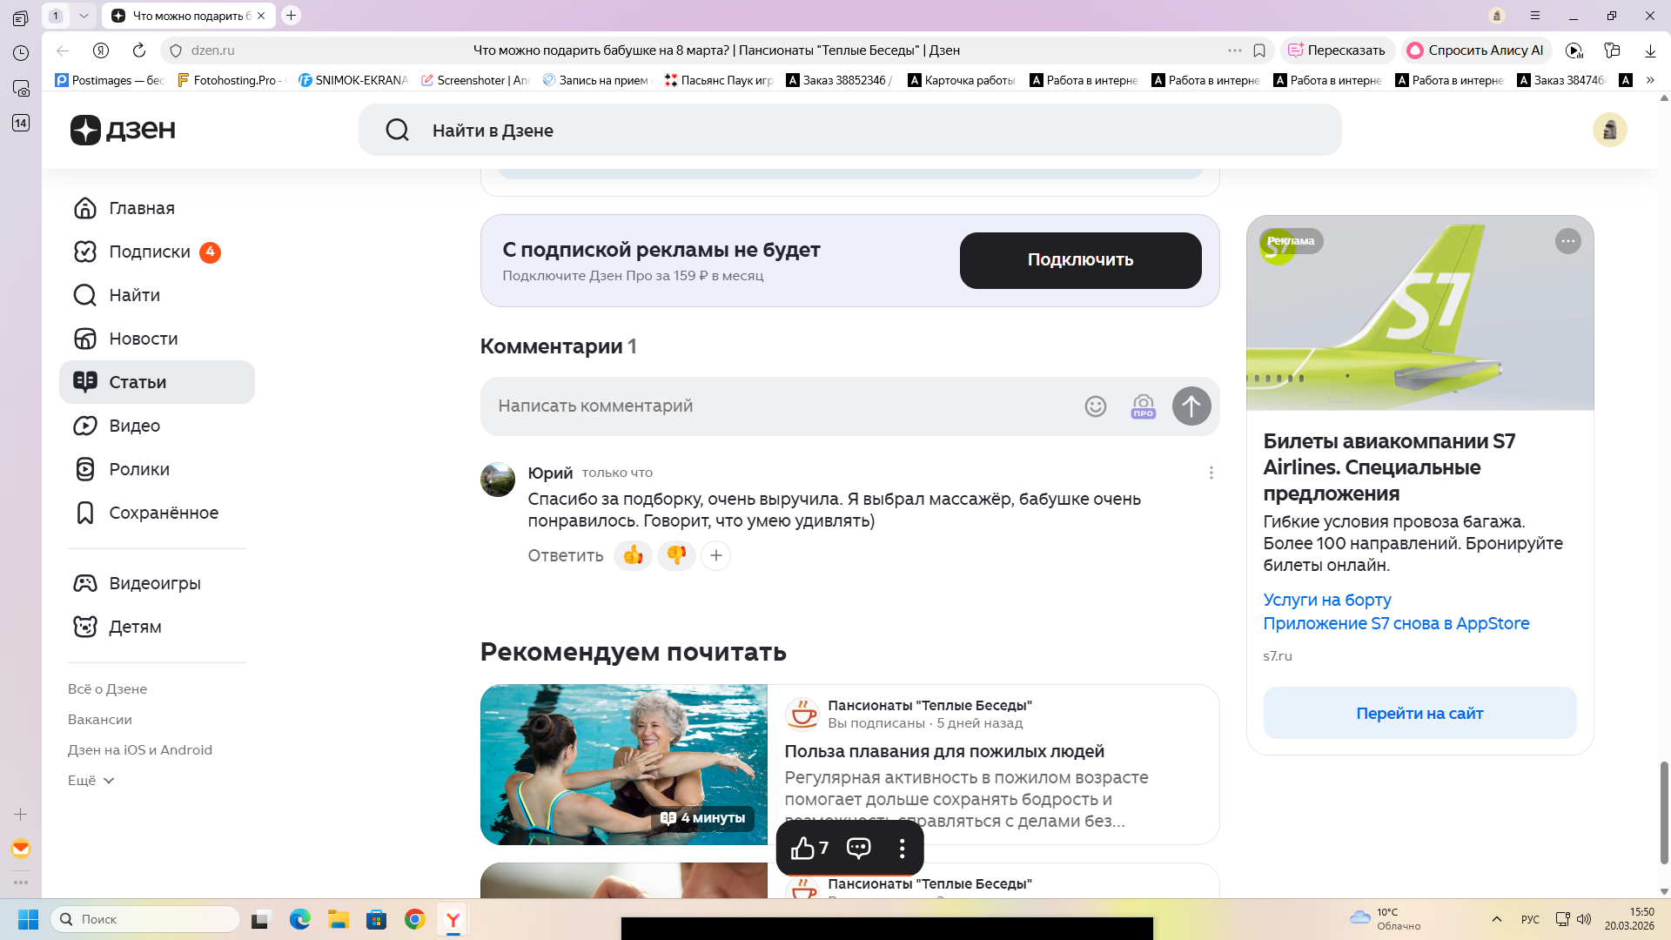Open the profile avatar in Dzen header
Viewport: 1671px width, 940px height.
tap(1609, 130)
